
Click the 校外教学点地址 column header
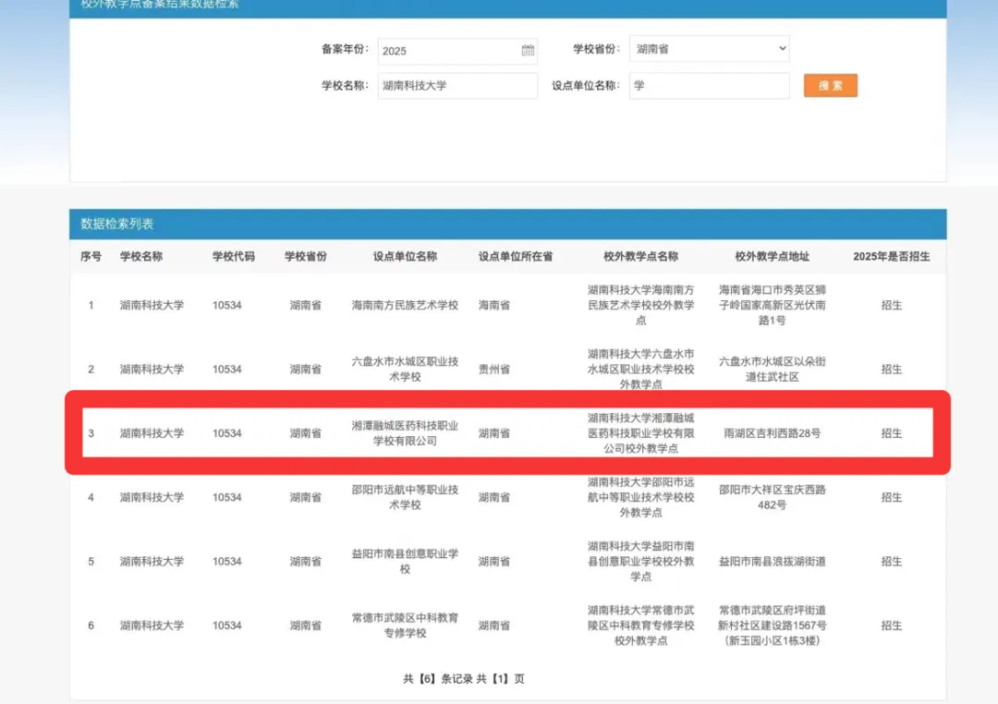(x=772, y=257)
